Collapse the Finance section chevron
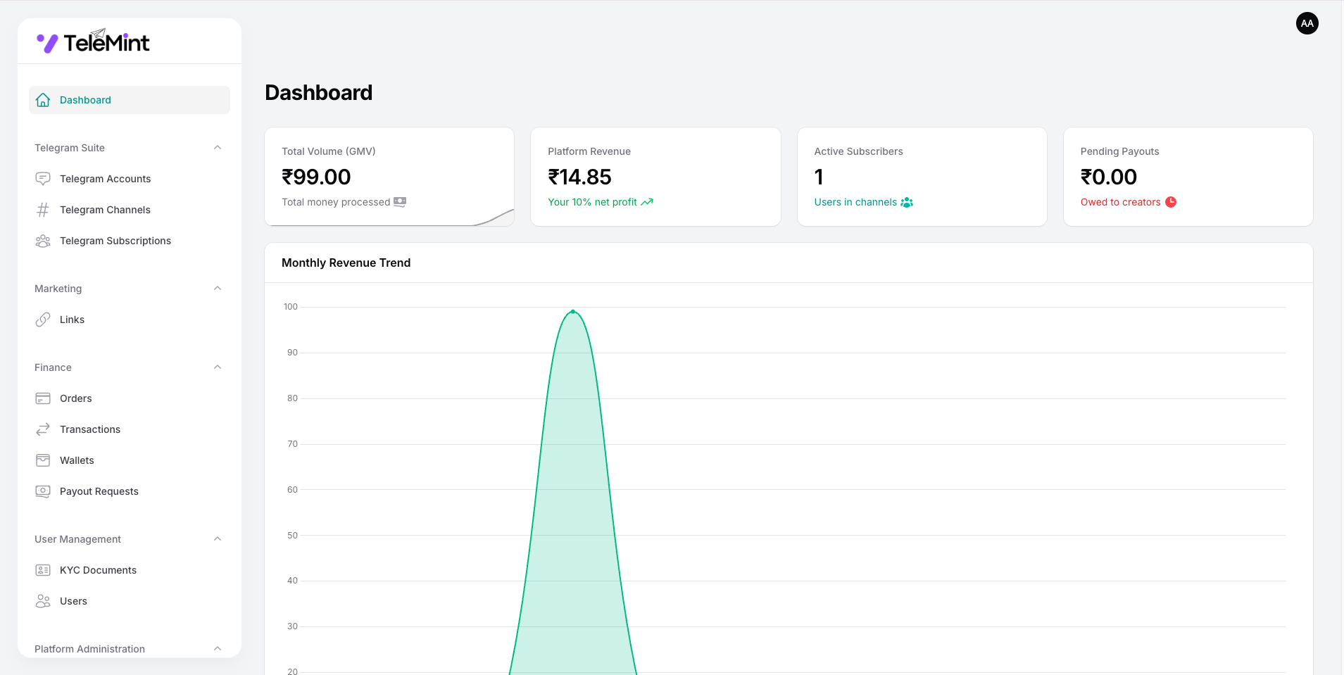Screen dimensions: 1344x675 coord(218,367)
